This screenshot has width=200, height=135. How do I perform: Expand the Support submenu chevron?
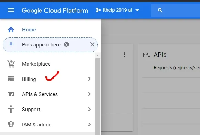coord(90,110)
